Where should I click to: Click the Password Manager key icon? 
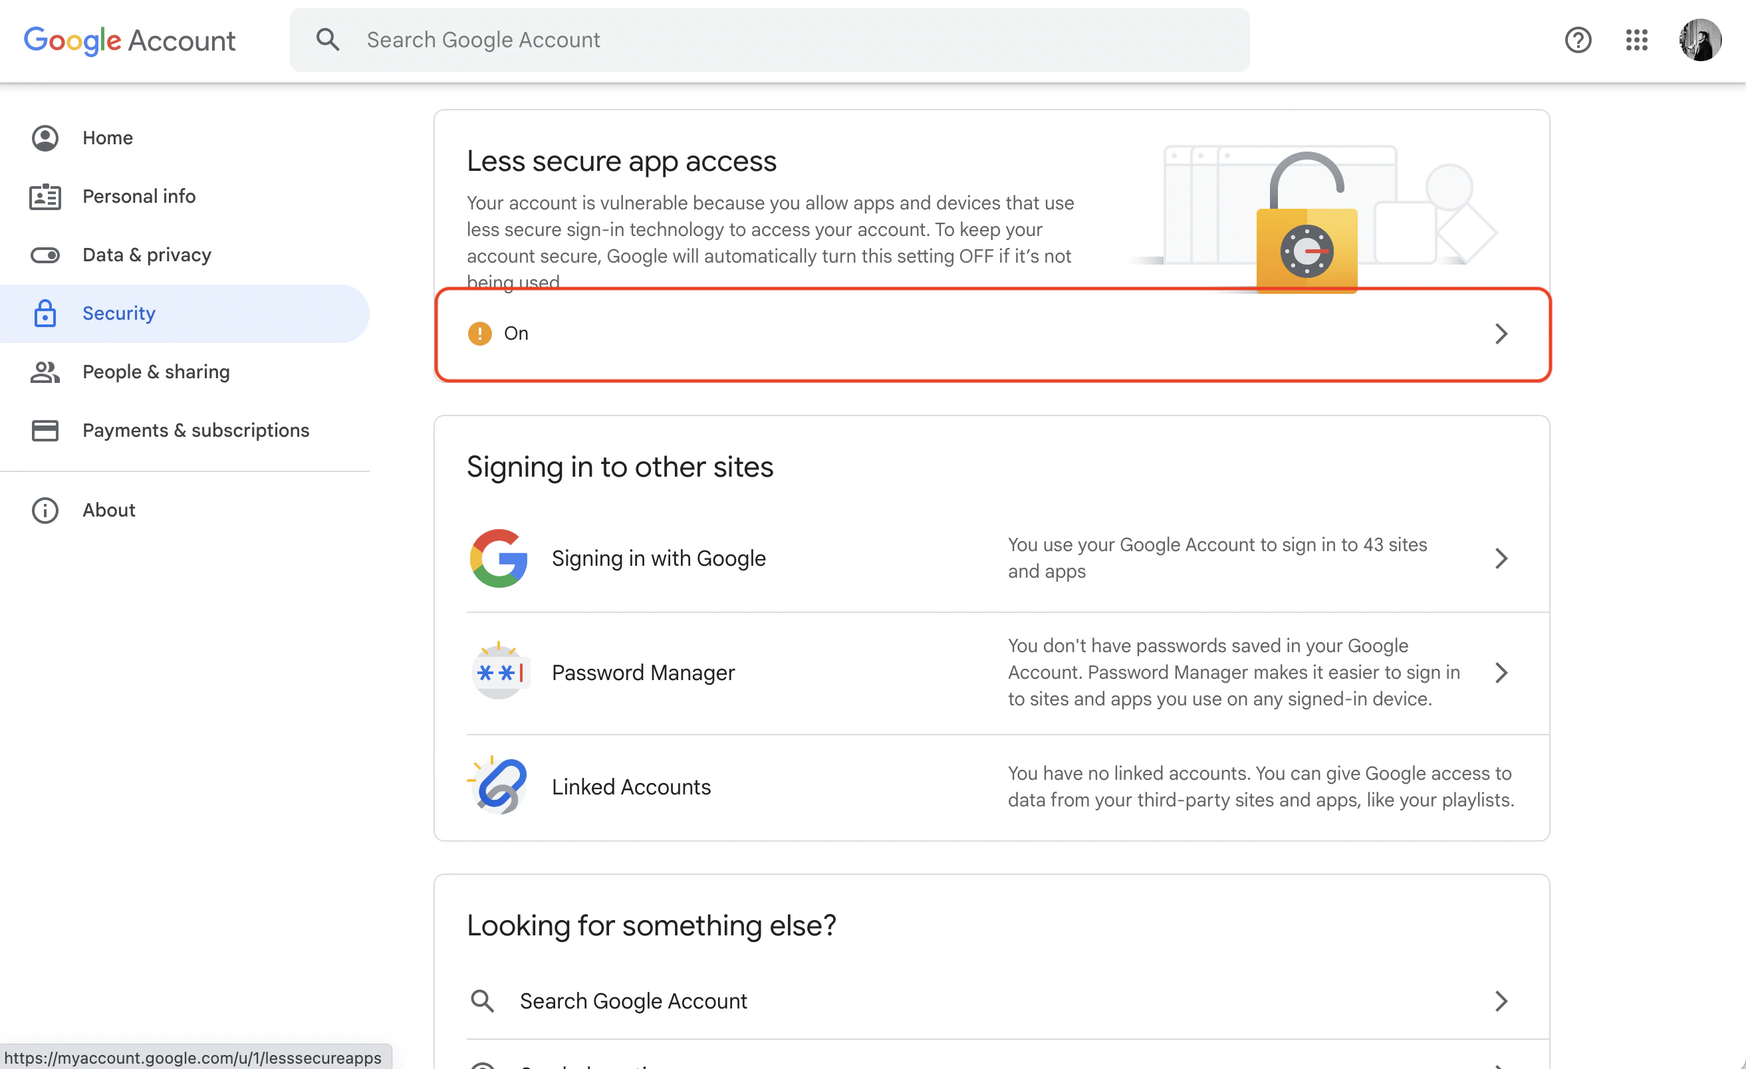pyautogui.click(x=500, y=671)
